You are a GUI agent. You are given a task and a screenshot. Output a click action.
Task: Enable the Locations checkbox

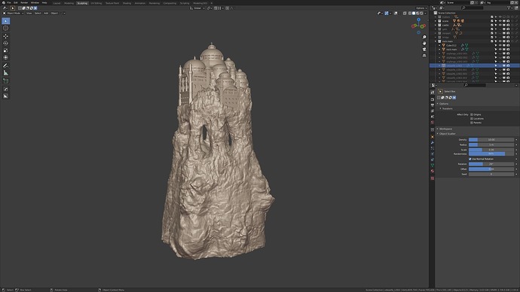click(472, 118)
